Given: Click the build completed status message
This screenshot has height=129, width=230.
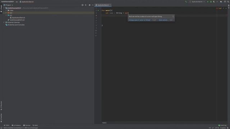Looking at the screenshot, I should pyautogui.click(x=21, y=128).
